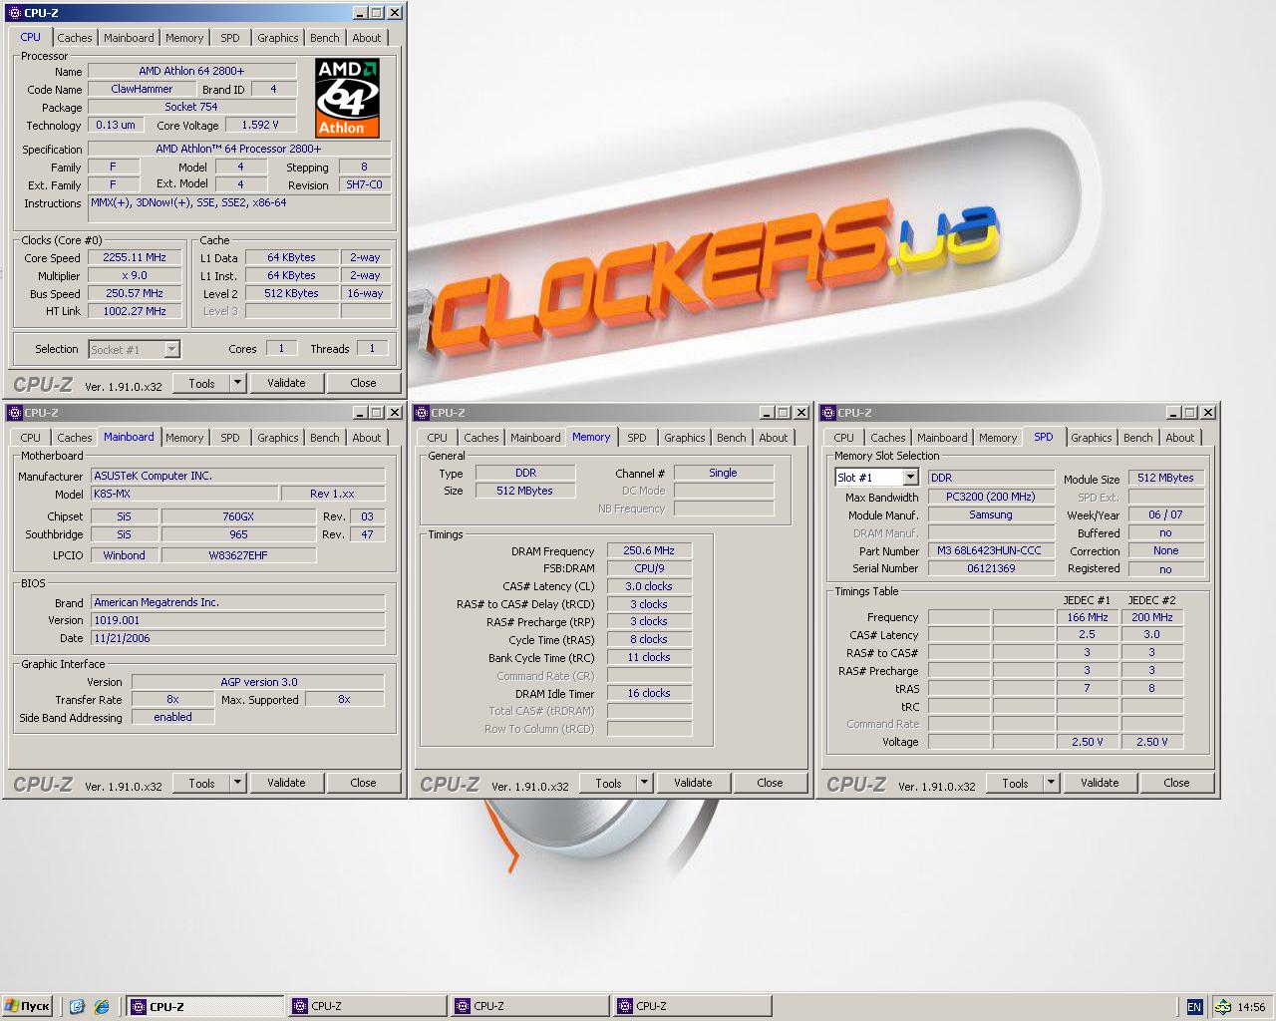Viewport: 1276px width, 1021px height.
Task: Open Internet Explorer from the quick launch bar
Action: click(x=101, y=1007)
